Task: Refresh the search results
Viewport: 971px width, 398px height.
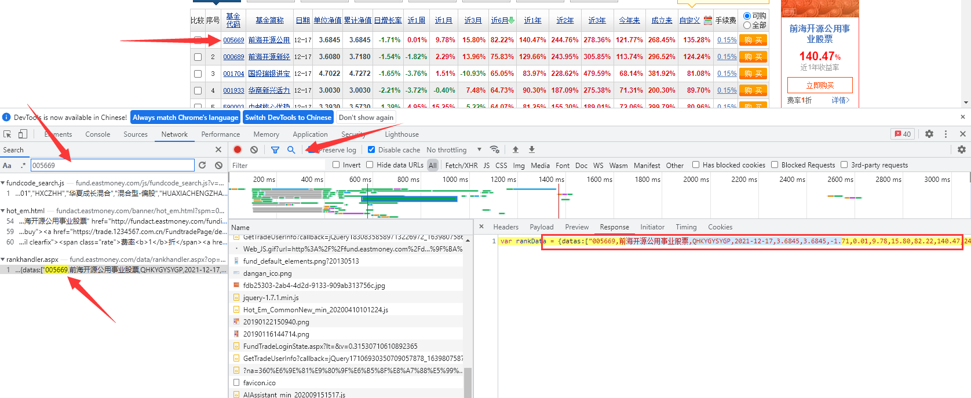Action: (202, 165)
